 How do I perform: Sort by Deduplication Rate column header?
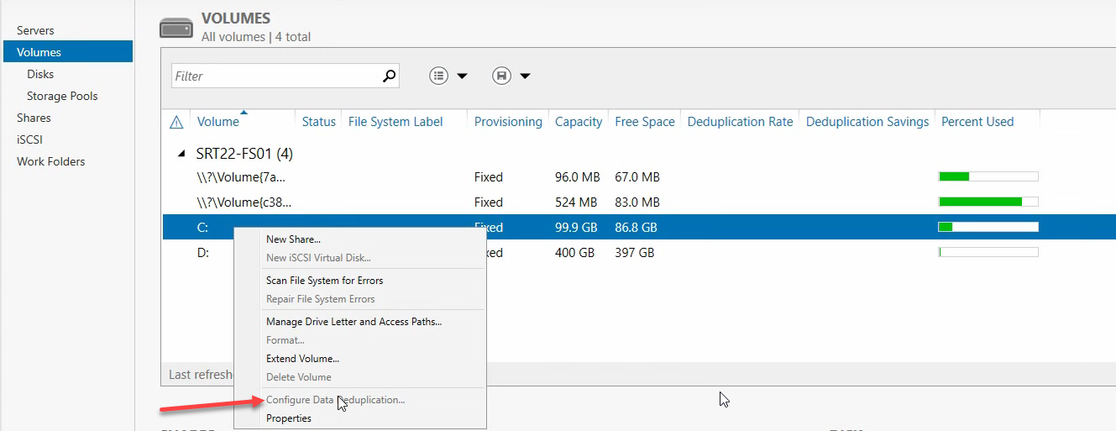[740, 122]
